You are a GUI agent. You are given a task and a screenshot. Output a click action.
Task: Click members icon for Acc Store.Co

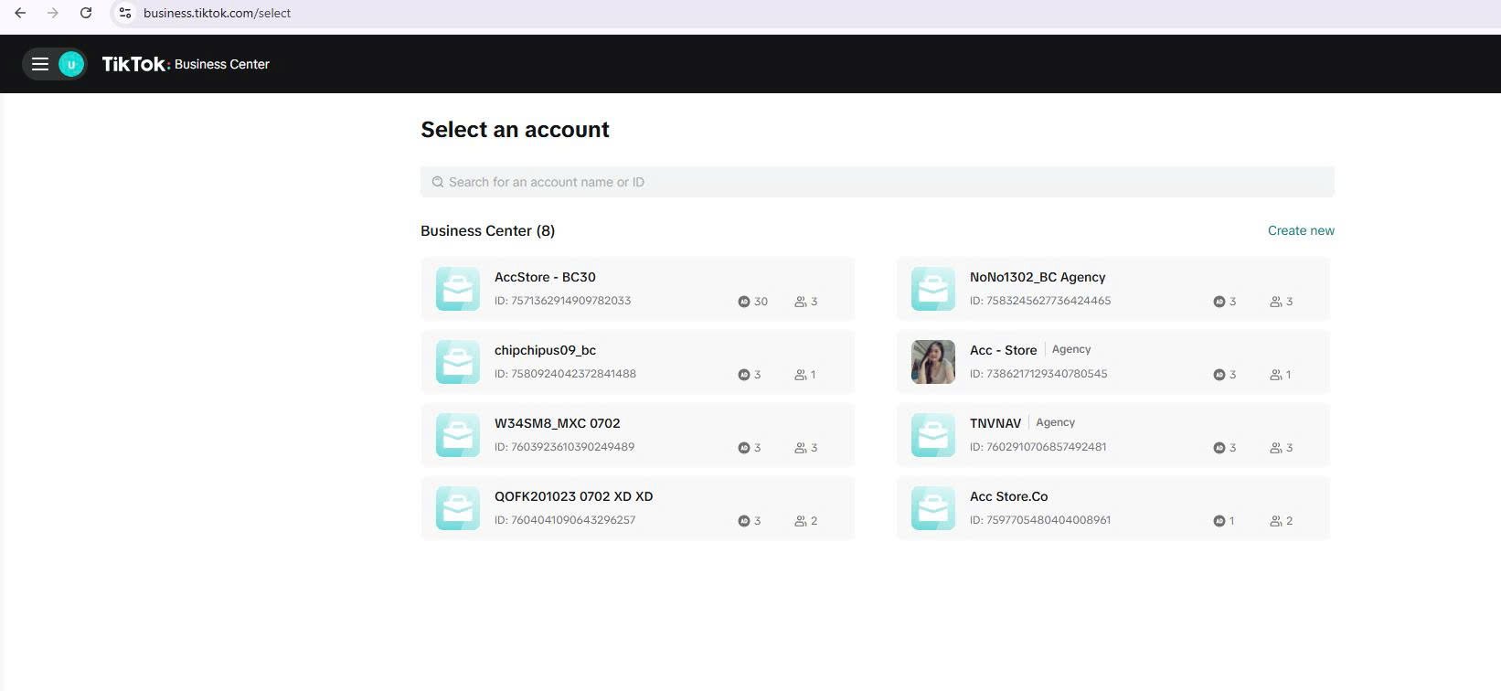pyautogui.click(x=1276, y=521)
